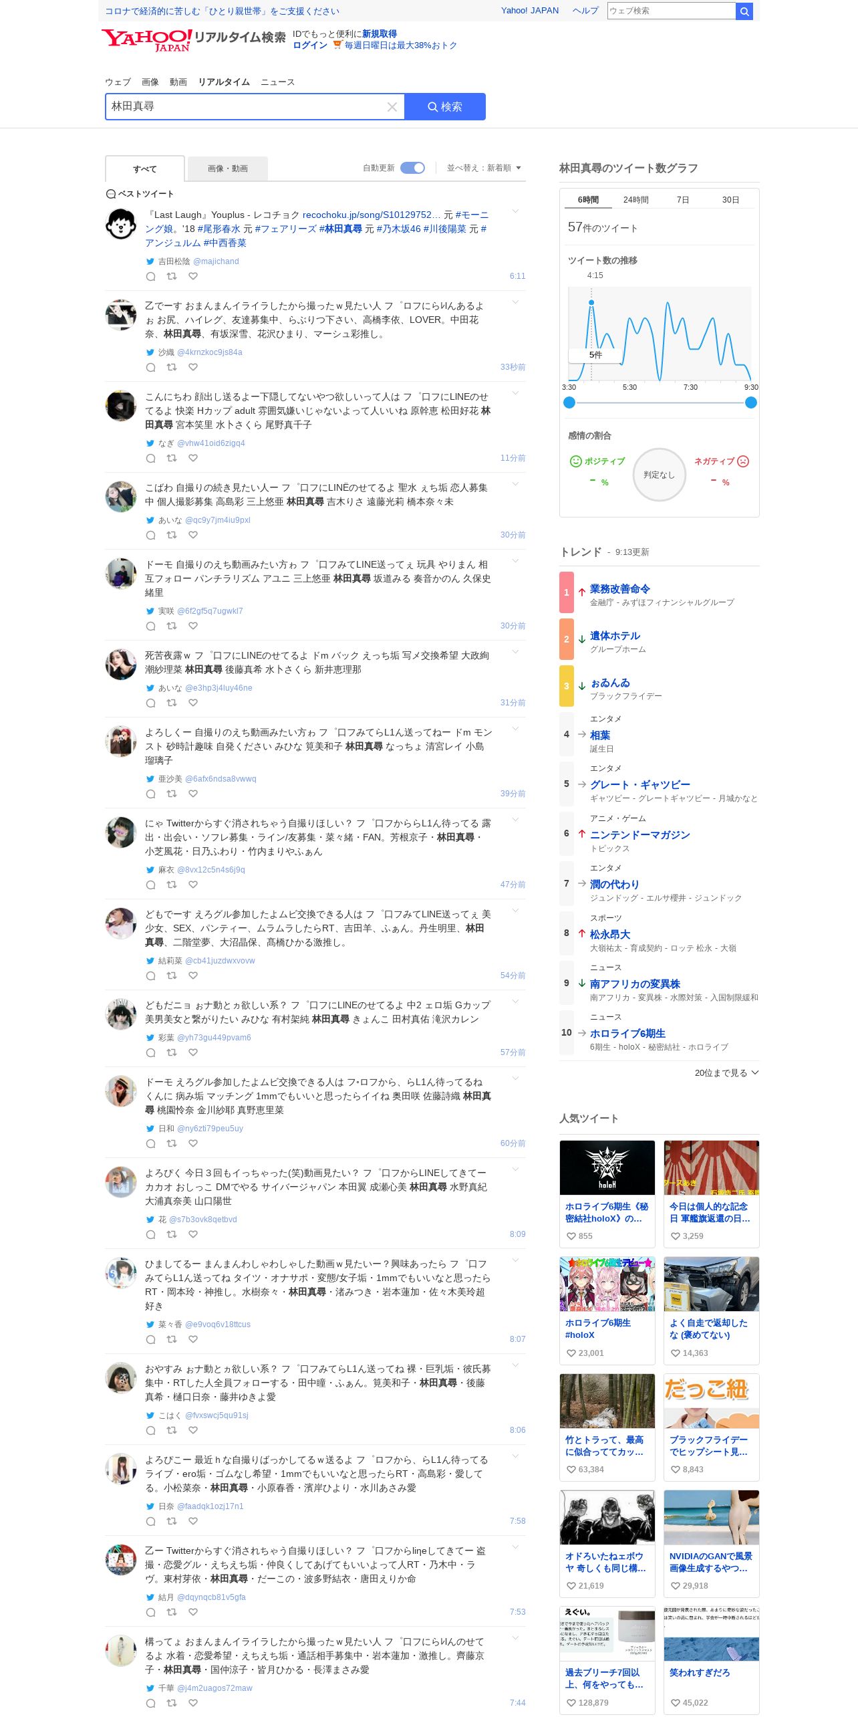Screen dimensions: 858x1717
Task: Expand options chevron on なぎ tweet
Action: (x=515, y=393)
